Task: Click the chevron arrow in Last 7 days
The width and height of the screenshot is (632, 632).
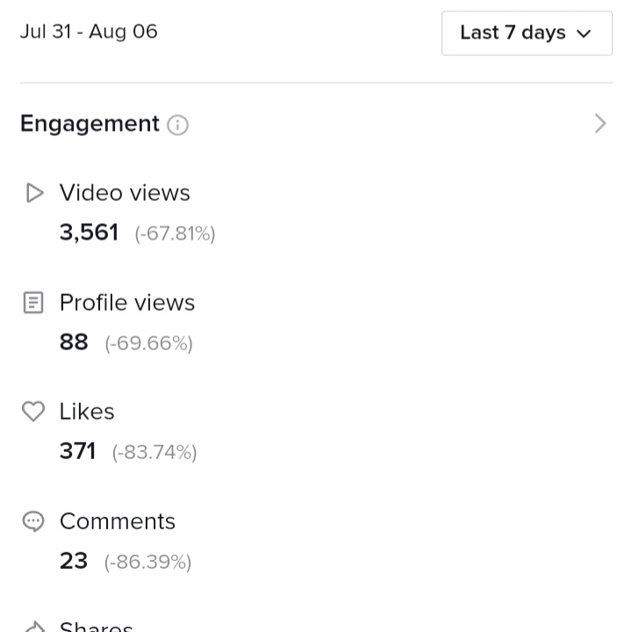Action: click(x=584, y=34)
